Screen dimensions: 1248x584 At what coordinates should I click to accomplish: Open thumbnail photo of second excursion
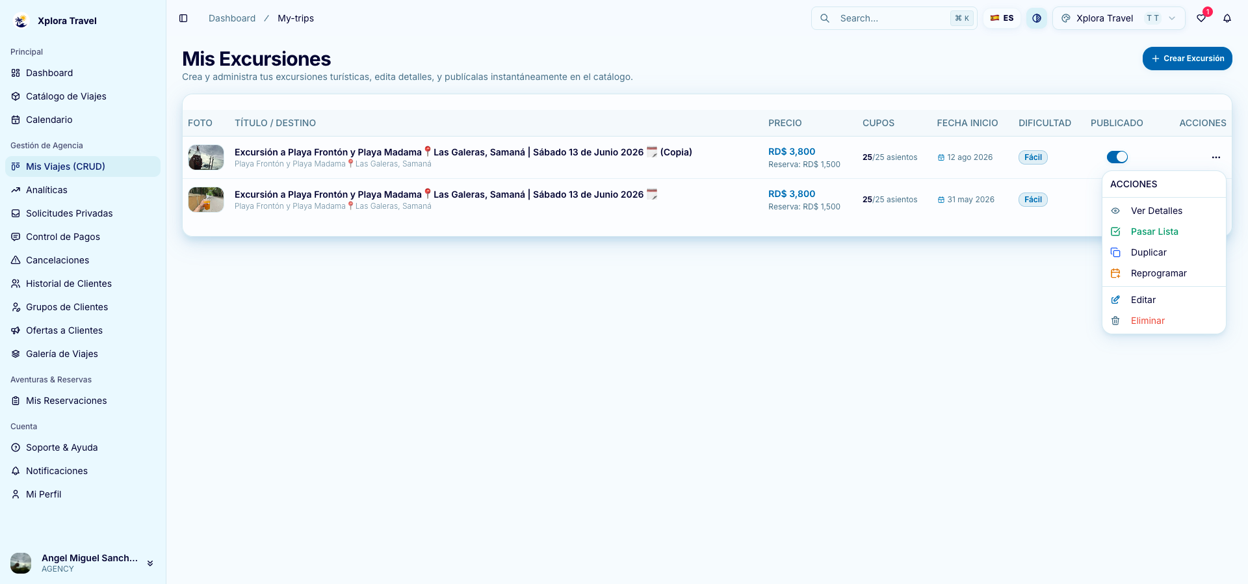click(206, 200)
